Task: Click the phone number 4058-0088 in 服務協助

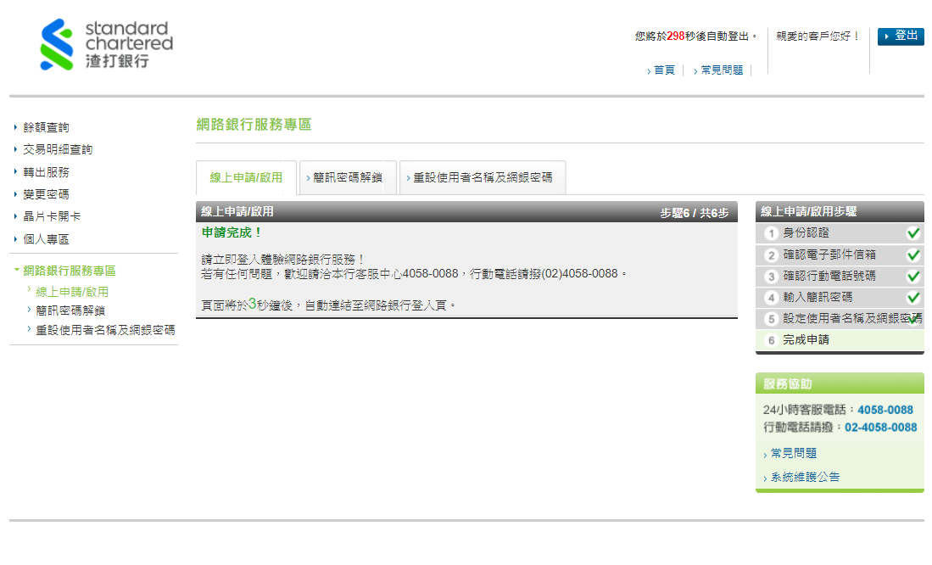Action: coord(885,410)
